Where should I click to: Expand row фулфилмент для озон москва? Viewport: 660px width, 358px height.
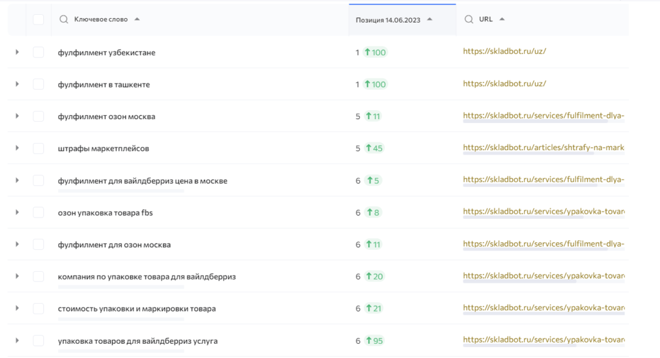click(x=17, y=244)
